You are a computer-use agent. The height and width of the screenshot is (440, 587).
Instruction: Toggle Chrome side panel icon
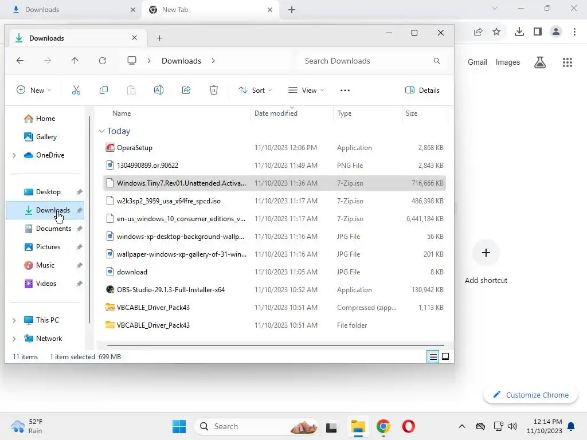pyautogui.click(x=538, y=32)
